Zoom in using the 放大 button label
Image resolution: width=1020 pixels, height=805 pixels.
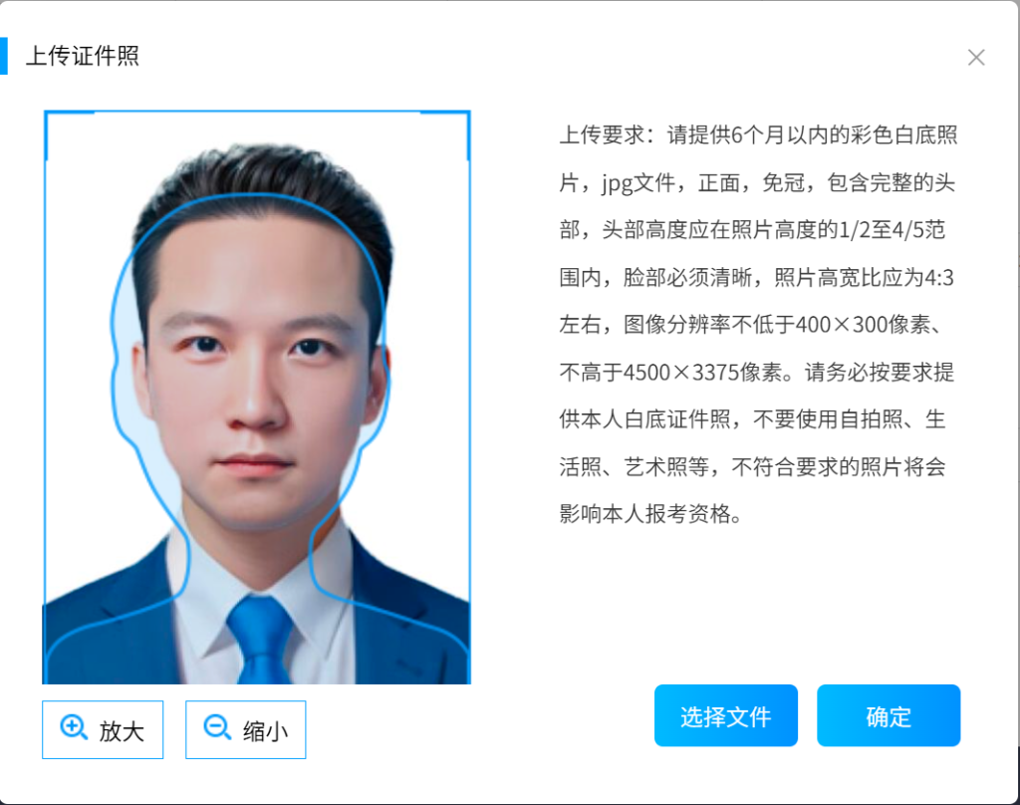(x=121, y=731)
